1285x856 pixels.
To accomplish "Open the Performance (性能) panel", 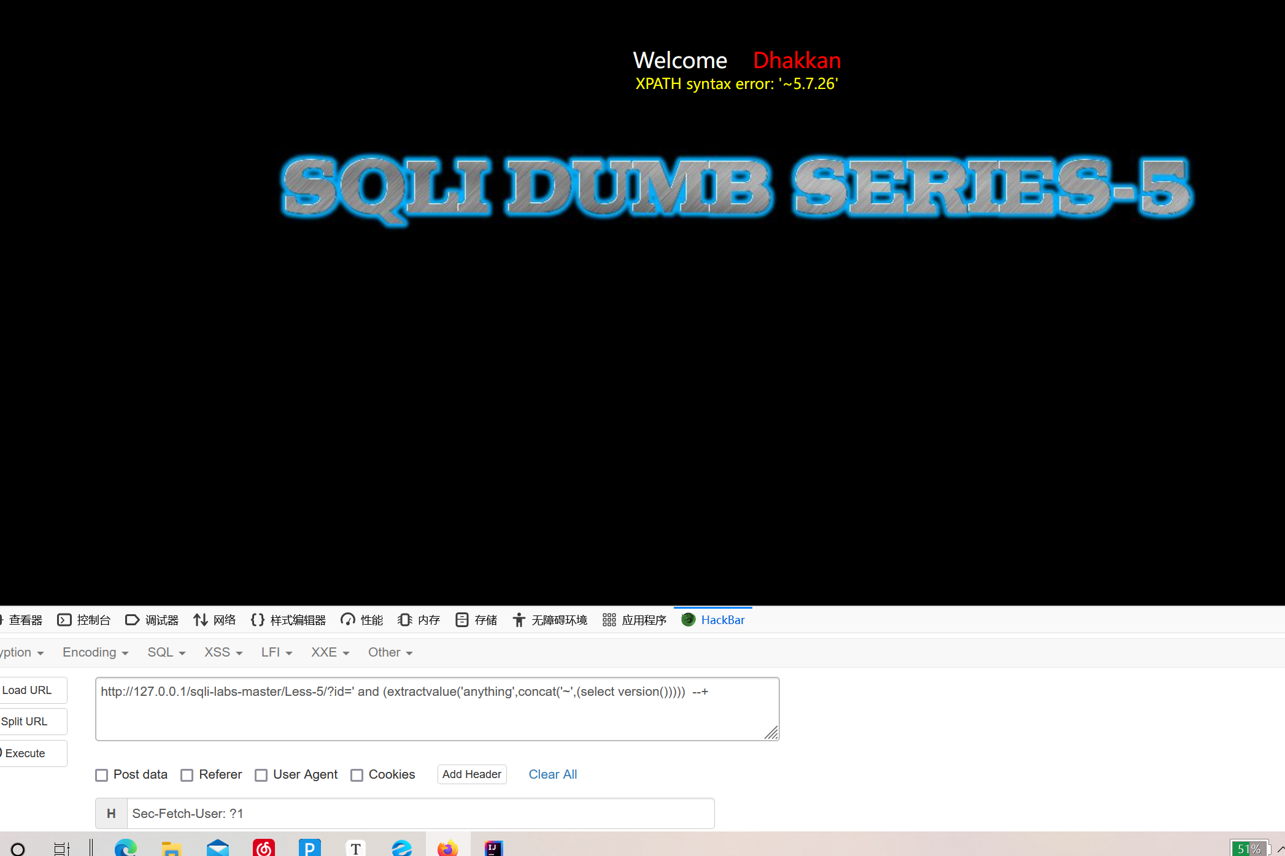I will [x=361, y=620].
